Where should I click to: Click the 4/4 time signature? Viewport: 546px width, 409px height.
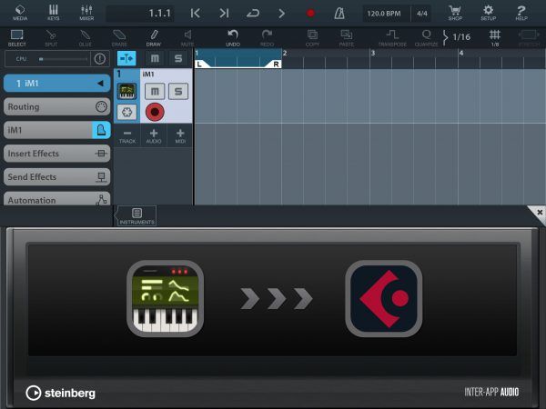[421, 14]
